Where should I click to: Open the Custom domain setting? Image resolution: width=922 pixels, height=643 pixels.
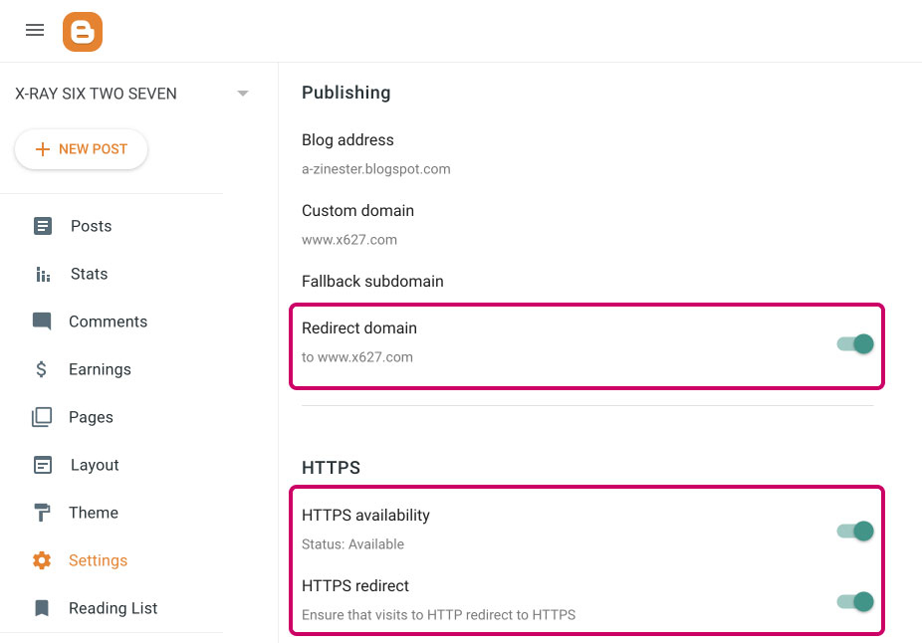coord(587,225)
